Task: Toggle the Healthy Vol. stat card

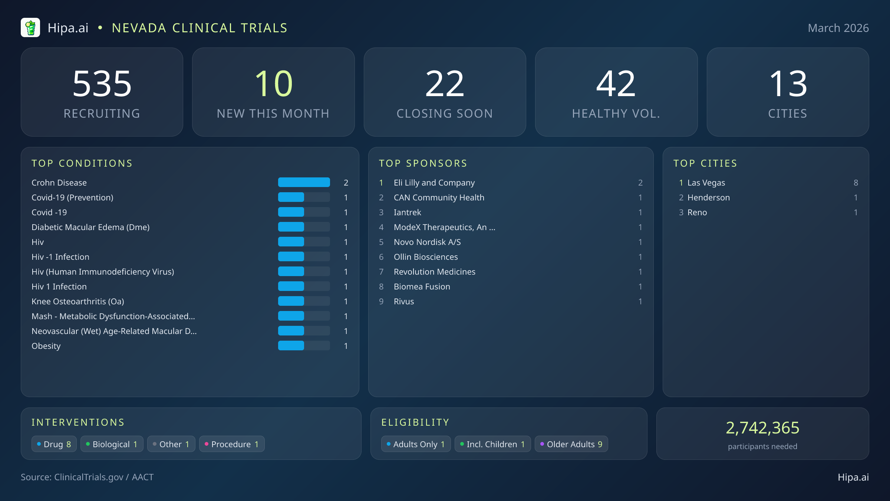Action: [x=616, y=92]
